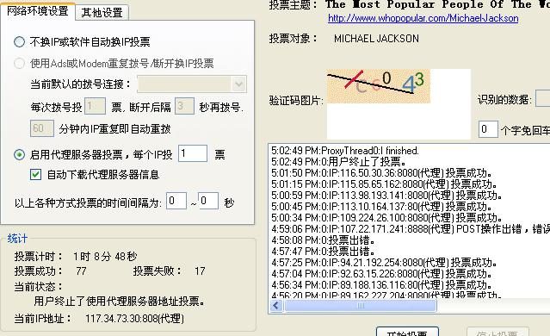This screenshot has width=550, height=336.
Task: Click the 开始投票 button
Action: coord(407,332)
